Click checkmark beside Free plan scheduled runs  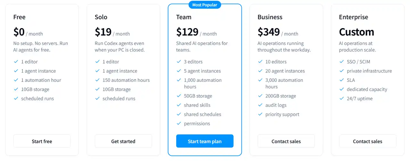(16, 99)
